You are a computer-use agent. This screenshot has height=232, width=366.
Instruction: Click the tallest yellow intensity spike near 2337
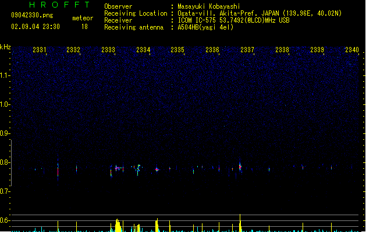pyautogui.click(x=240, y=223)
